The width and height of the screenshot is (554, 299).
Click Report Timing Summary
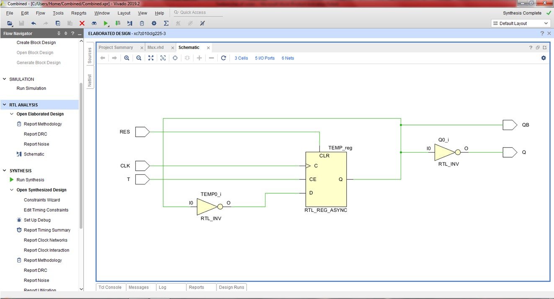[x=47, y=230]
